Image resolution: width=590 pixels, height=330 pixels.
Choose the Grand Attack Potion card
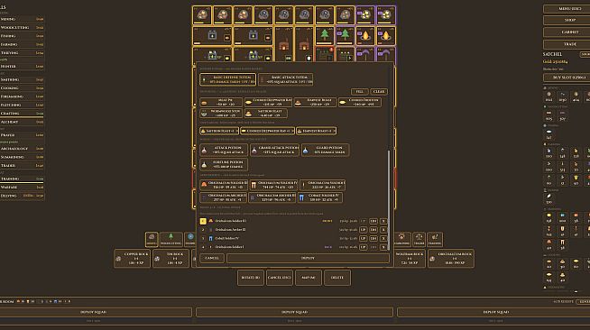tap(274, 150)
